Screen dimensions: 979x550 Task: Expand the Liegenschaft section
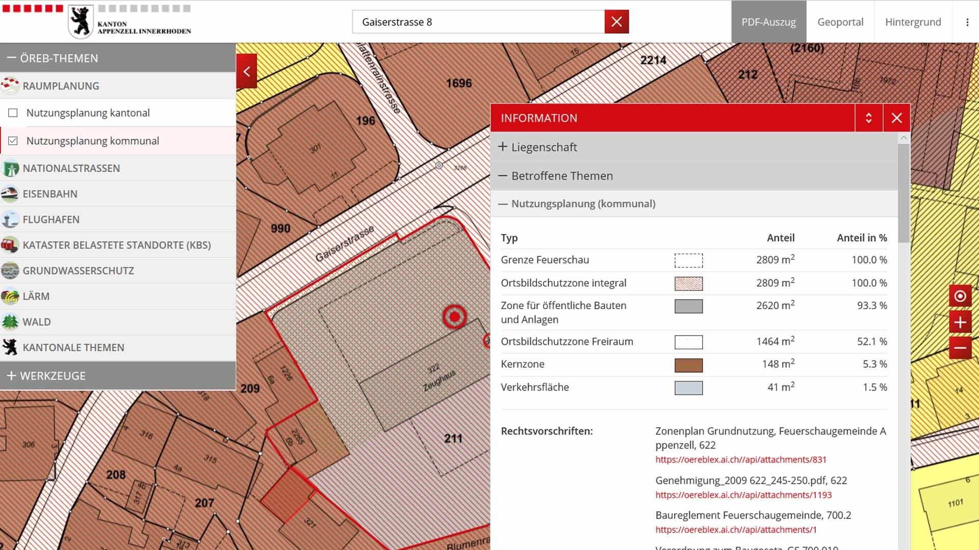[694, 147]
